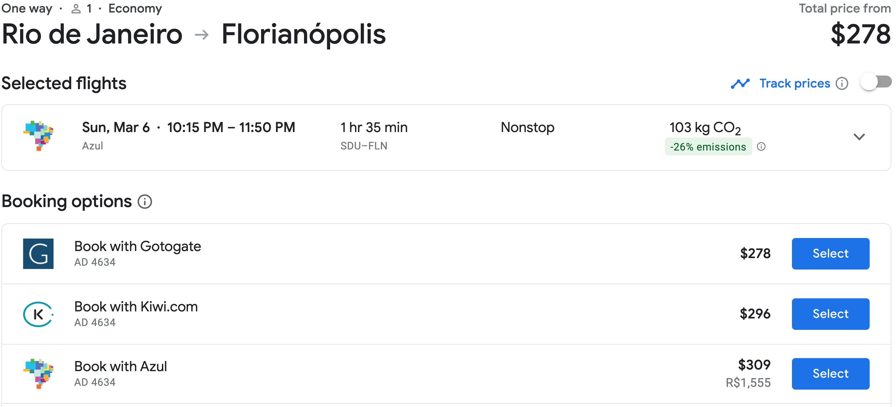Click the Book with Gotogate label
The image size is (896, 407).
138,247
